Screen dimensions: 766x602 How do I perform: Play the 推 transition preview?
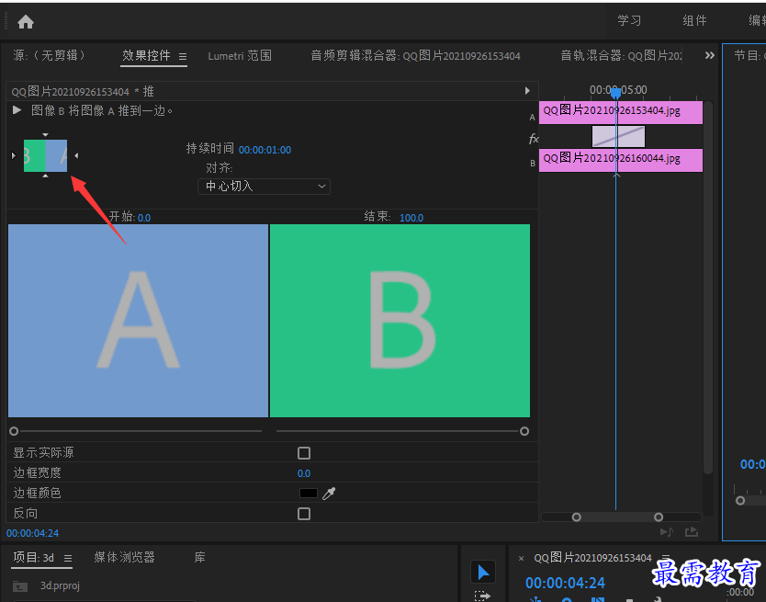17,110
